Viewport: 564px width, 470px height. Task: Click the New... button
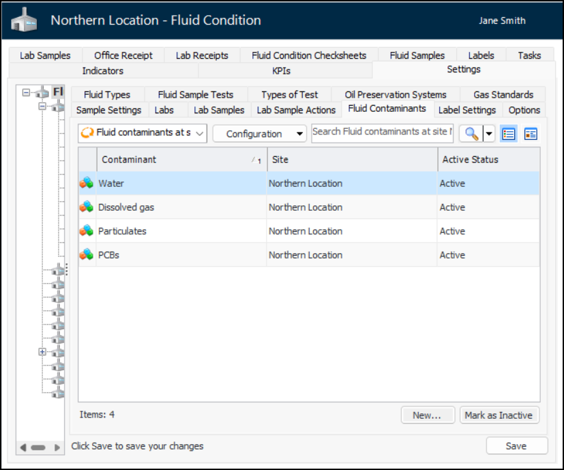click(427, 415)
